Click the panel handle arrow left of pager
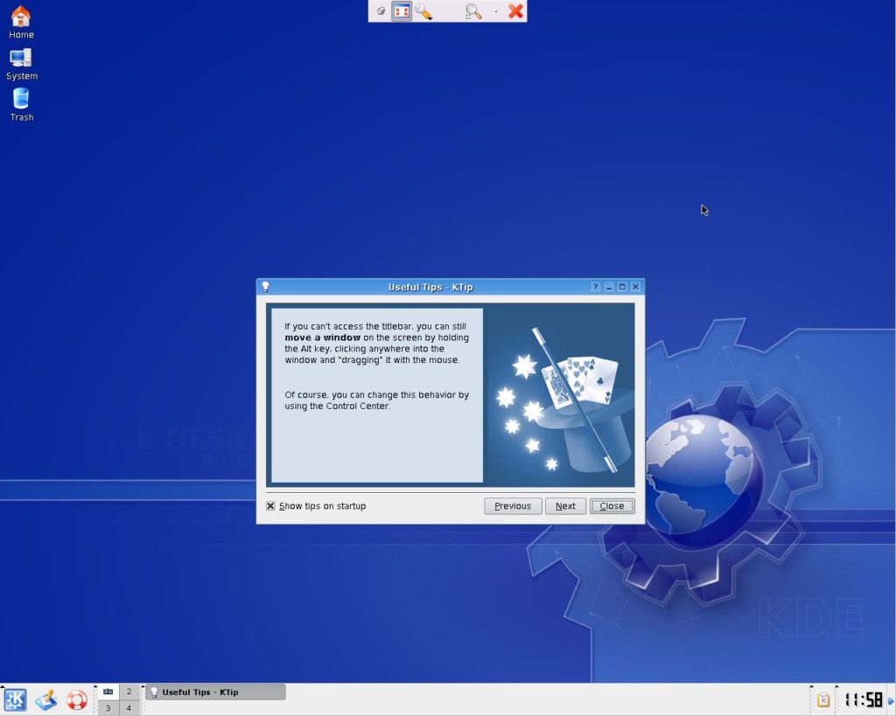The height and width of the screenshot is (716, 896). click(95, 687)
